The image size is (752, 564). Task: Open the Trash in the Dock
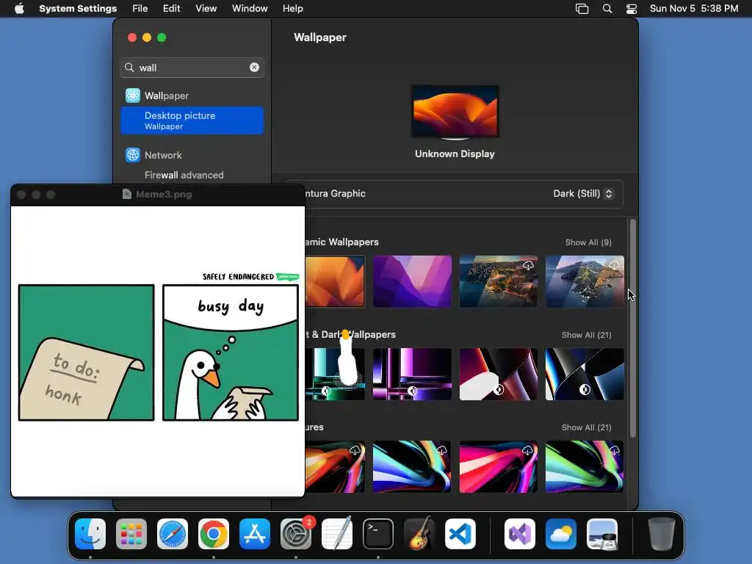(662, 534)
